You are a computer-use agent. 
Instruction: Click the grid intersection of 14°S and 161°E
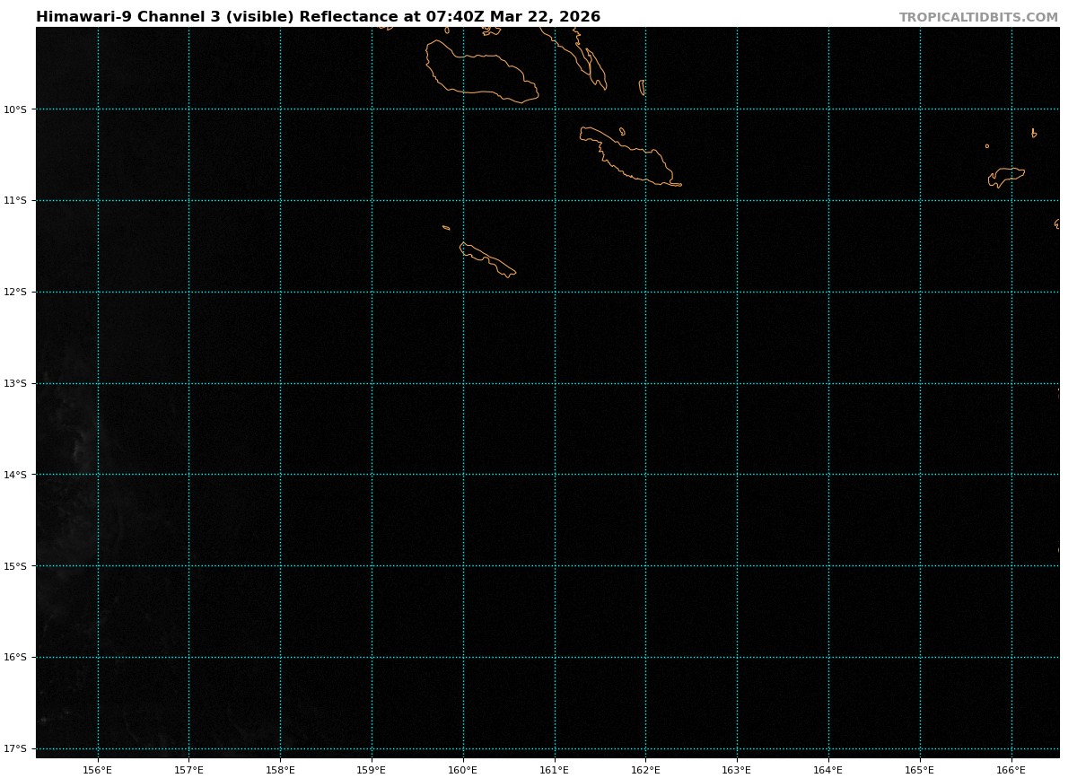coord(555,475)
